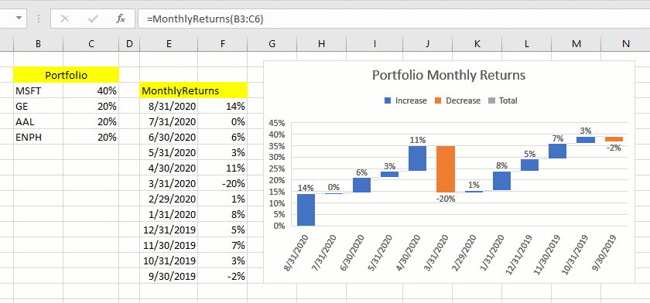Viewport: 650px width, 303px height.
Task: Select the orange -2% bar for 9/30/2019
Action: click(x=614, y=139)
